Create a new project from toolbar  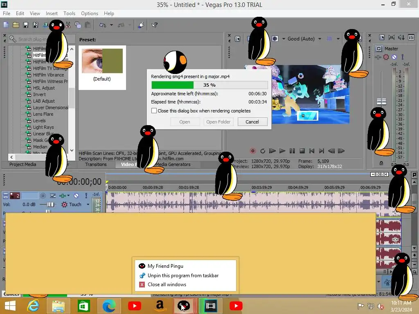point(6,25)
